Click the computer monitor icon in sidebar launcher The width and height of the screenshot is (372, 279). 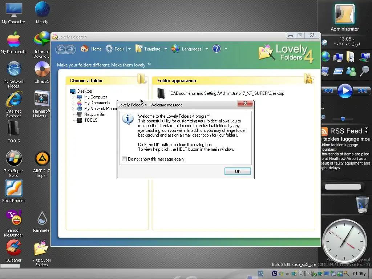pos(338,57)
